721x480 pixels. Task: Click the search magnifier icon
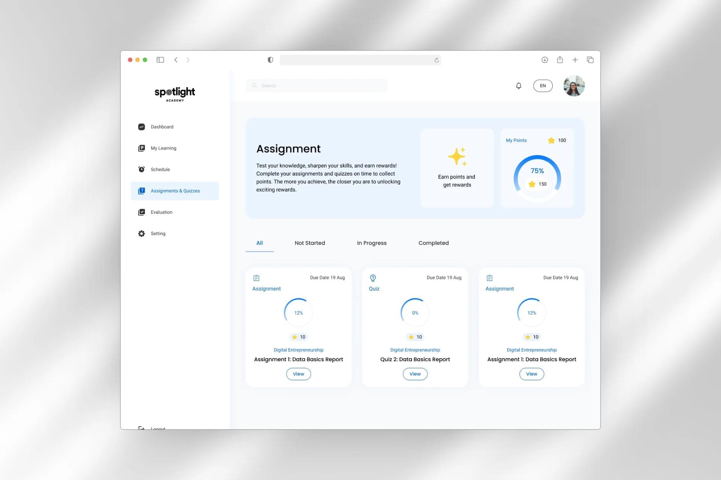[255, 85]
